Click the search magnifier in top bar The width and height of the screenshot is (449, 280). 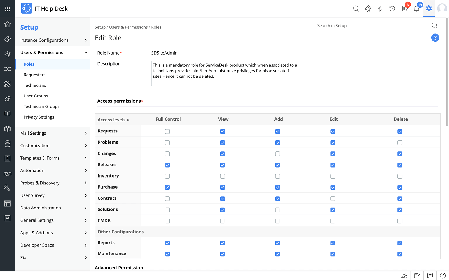coord(356,9)
